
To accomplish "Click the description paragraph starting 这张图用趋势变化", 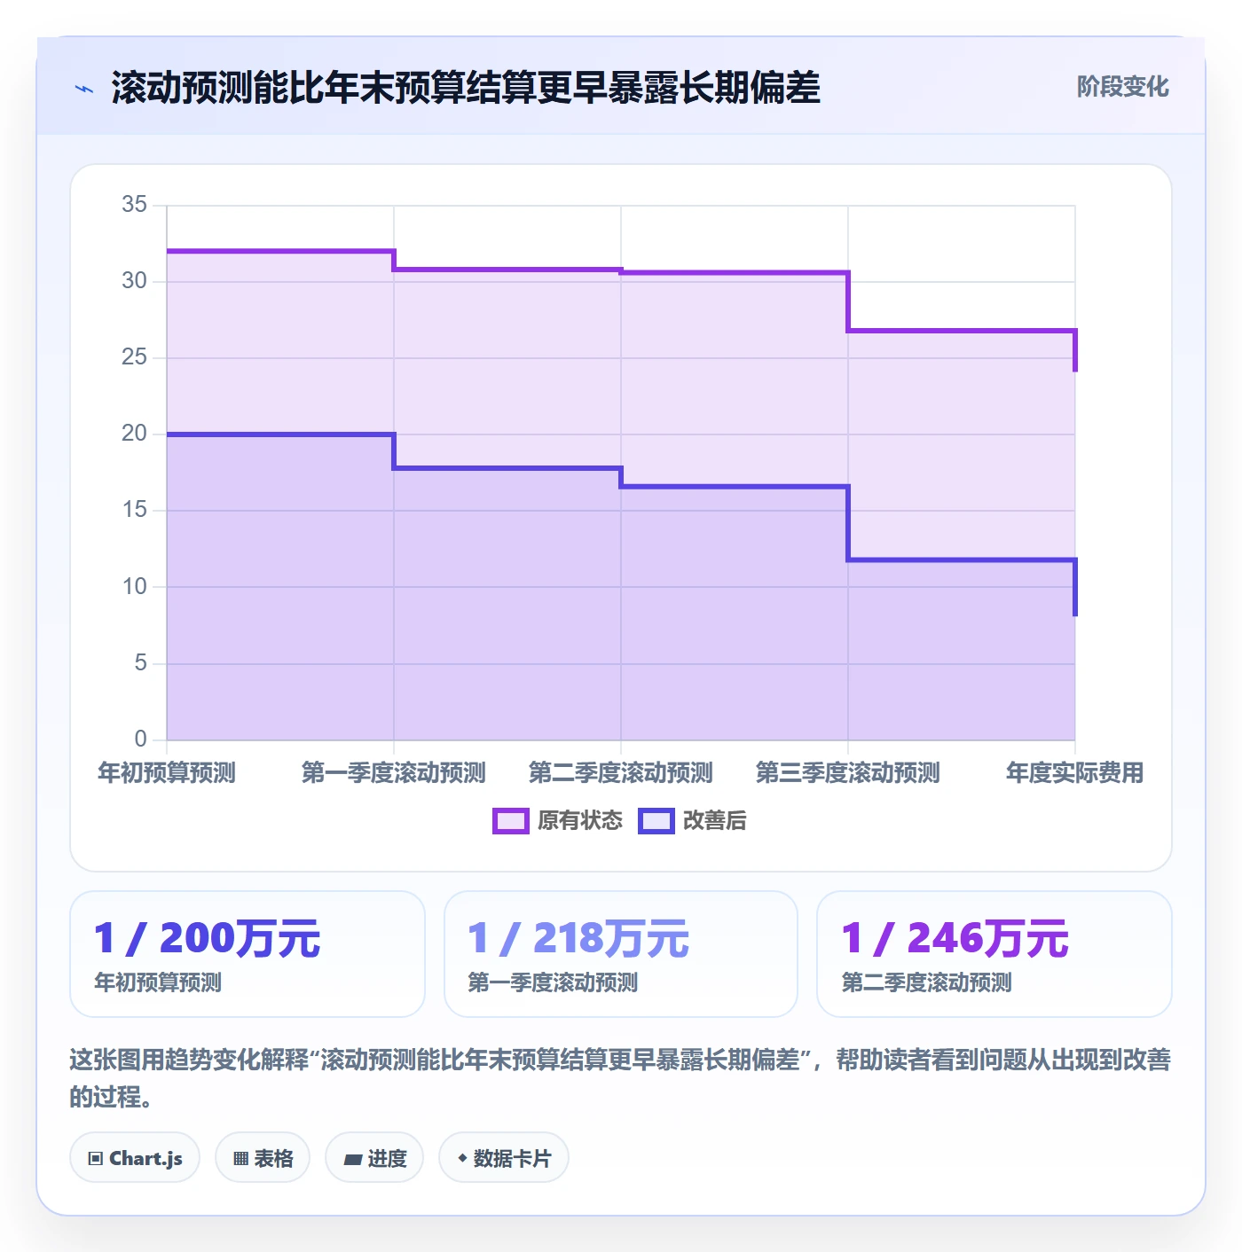I will [621, 1078].
